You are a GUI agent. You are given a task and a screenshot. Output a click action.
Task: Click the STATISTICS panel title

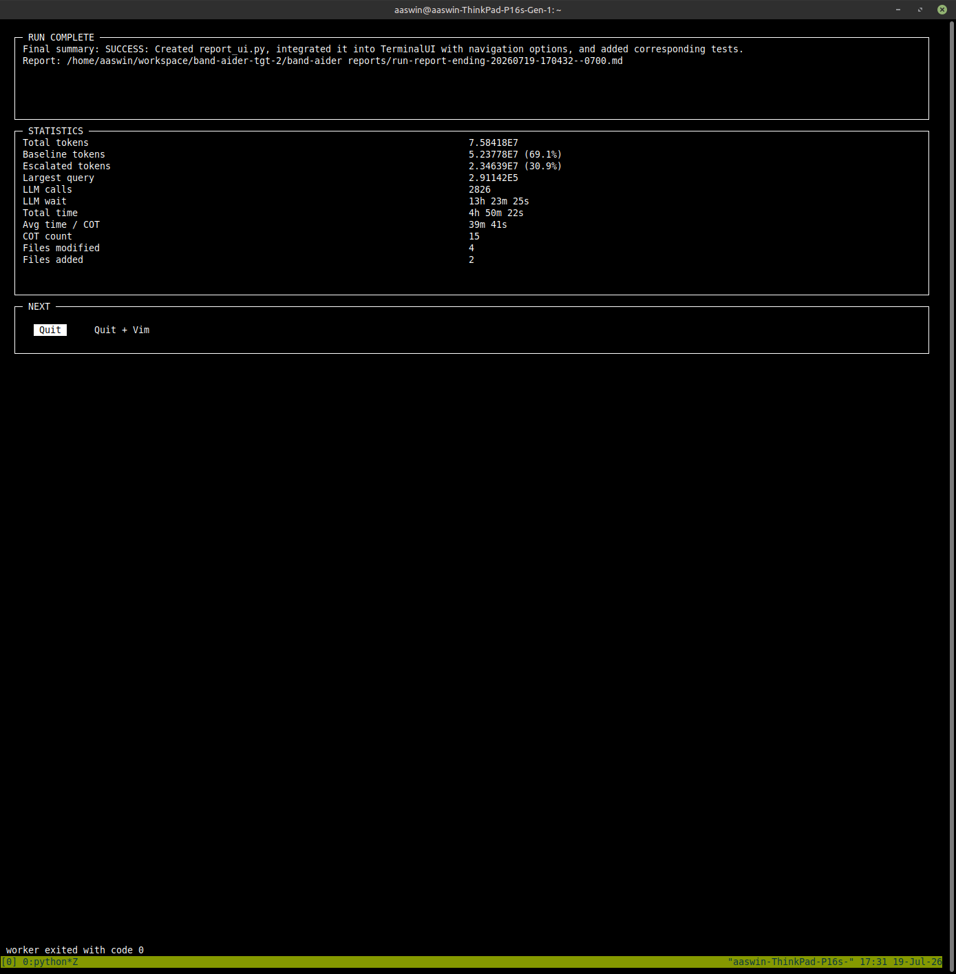pos(56,131)
